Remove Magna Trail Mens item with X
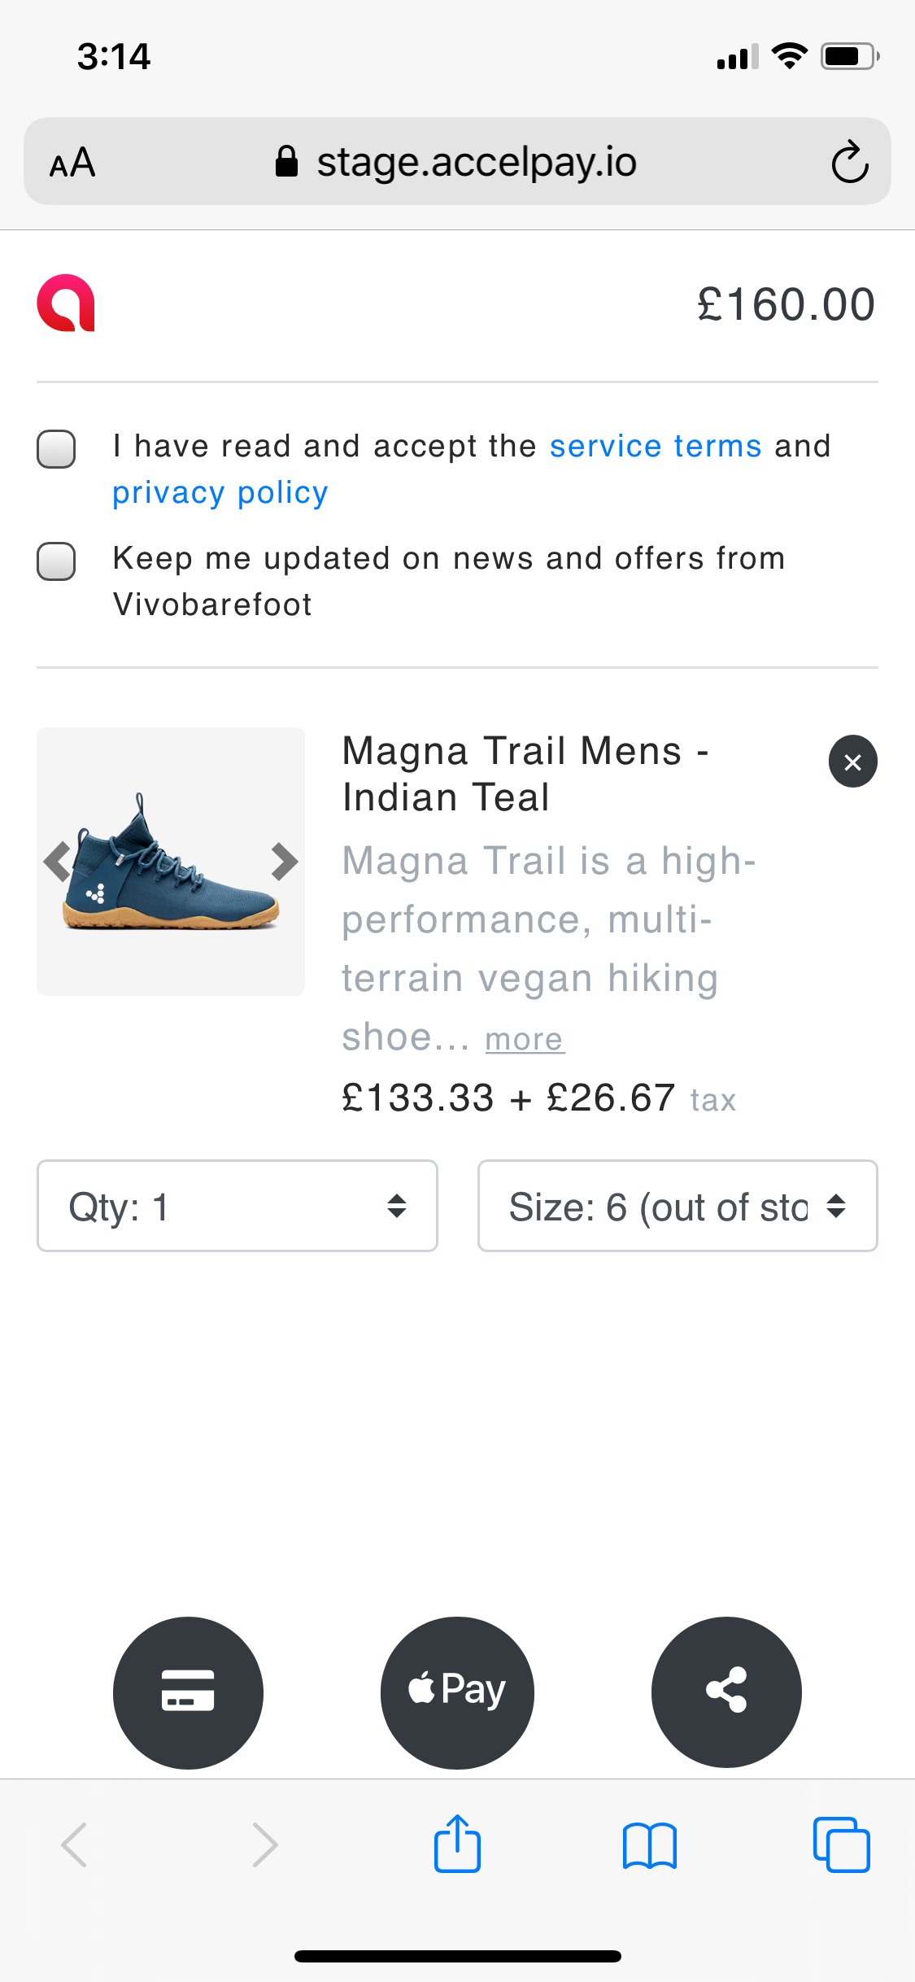Screen dimensions: 915x1982 pyautogui.click(x=852, y=762)
